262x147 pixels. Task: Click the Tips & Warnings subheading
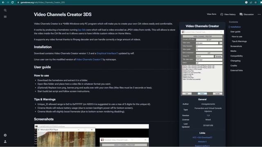tap(45, 99)
